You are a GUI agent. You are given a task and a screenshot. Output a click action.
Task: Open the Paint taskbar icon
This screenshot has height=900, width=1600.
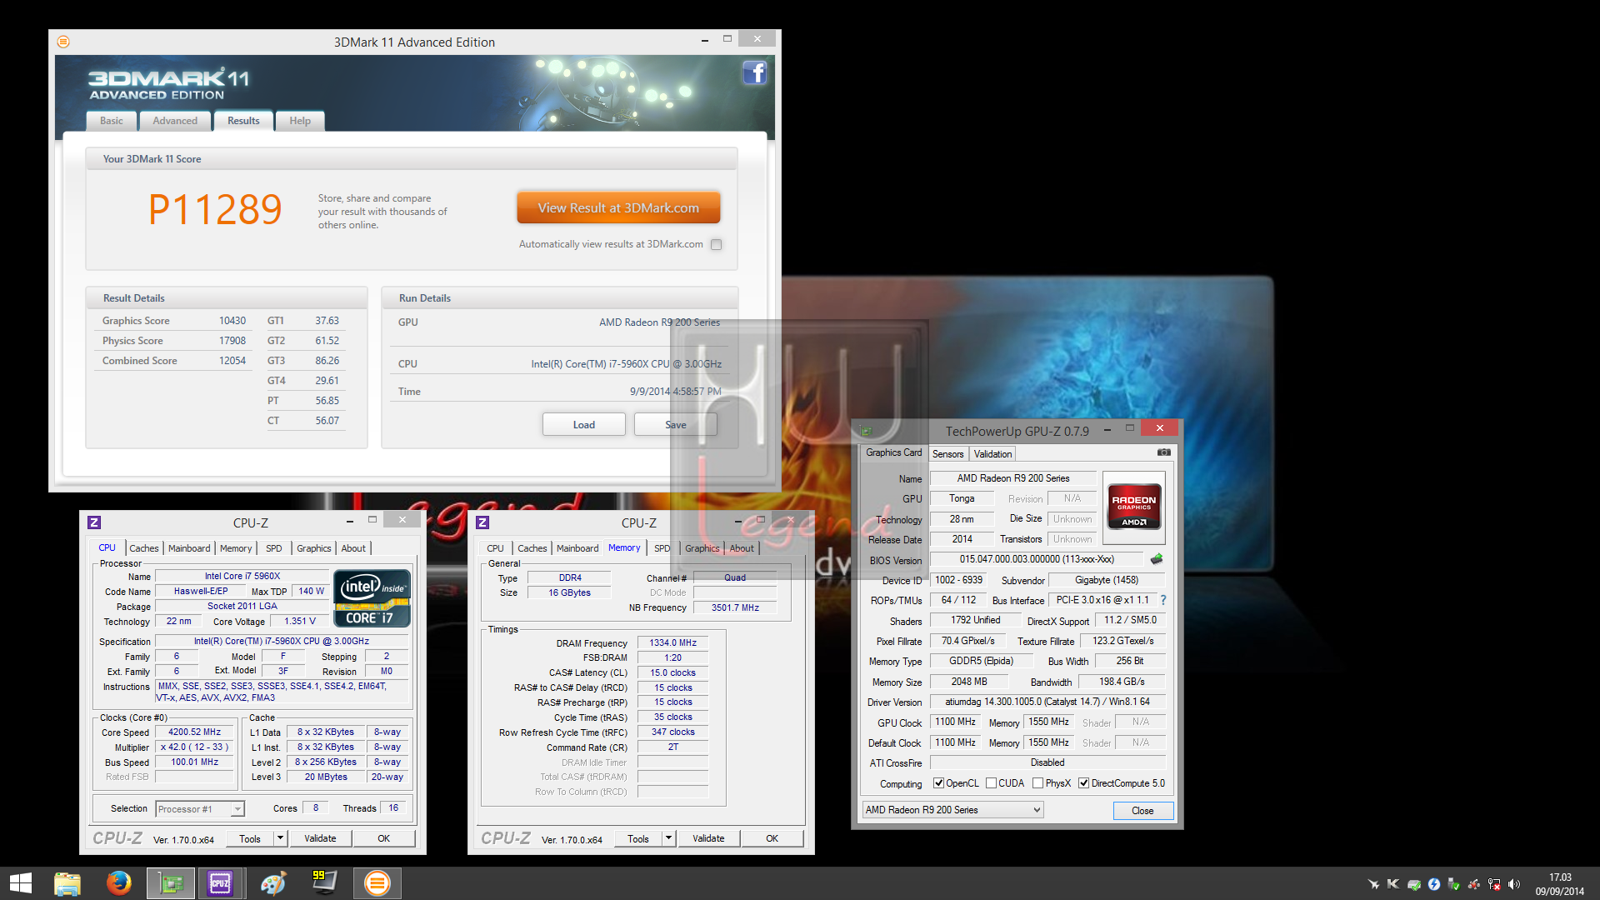click(272, 883)
